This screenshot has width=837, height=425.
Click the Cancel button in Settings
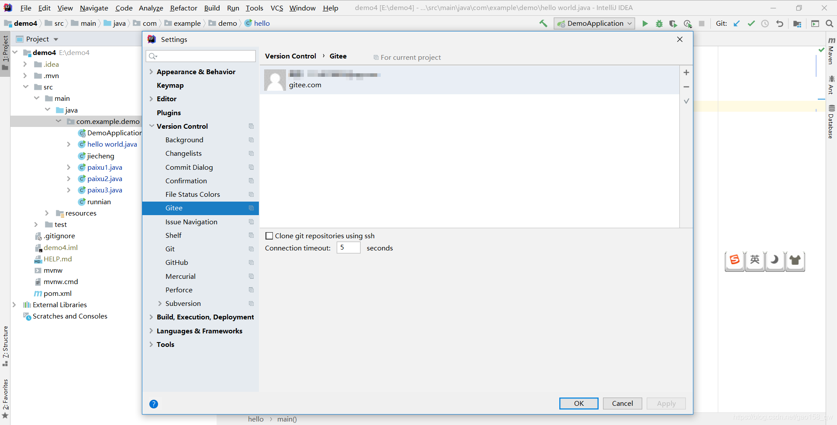click(x=623, y=404)
